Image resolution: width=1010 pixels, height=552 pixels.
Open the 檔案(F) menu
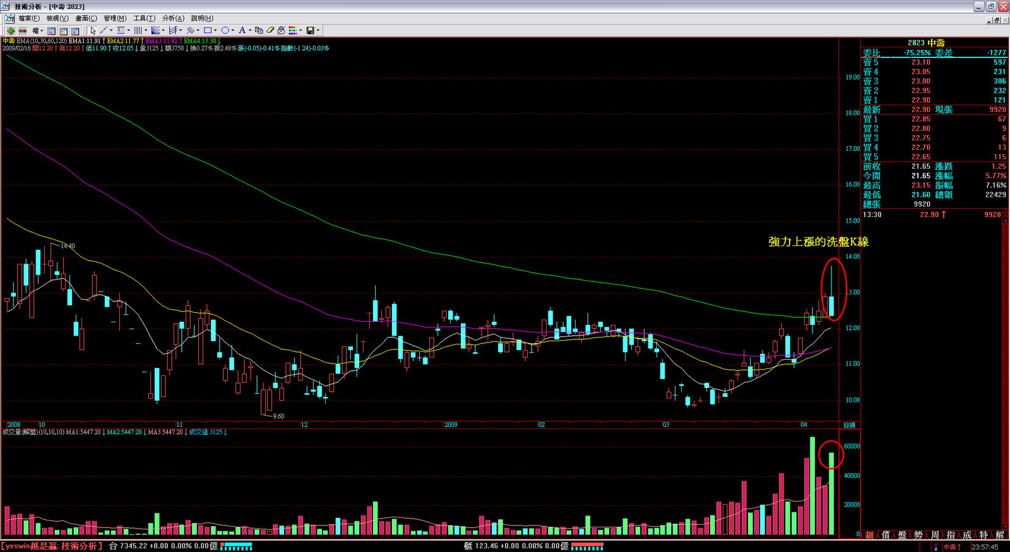coord(29,18)
